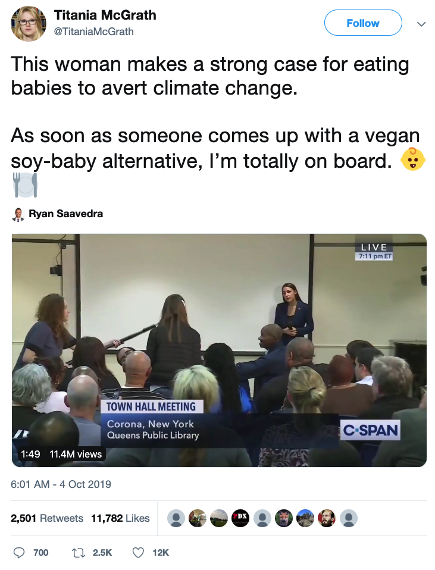435x570 pixels.
Task: Click the 2.5K retweet count
Action: click(102, 553)
